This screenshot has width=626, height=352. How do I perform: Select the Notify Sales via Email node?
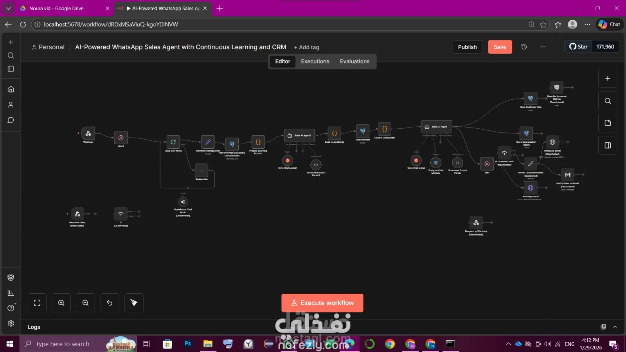568,175
